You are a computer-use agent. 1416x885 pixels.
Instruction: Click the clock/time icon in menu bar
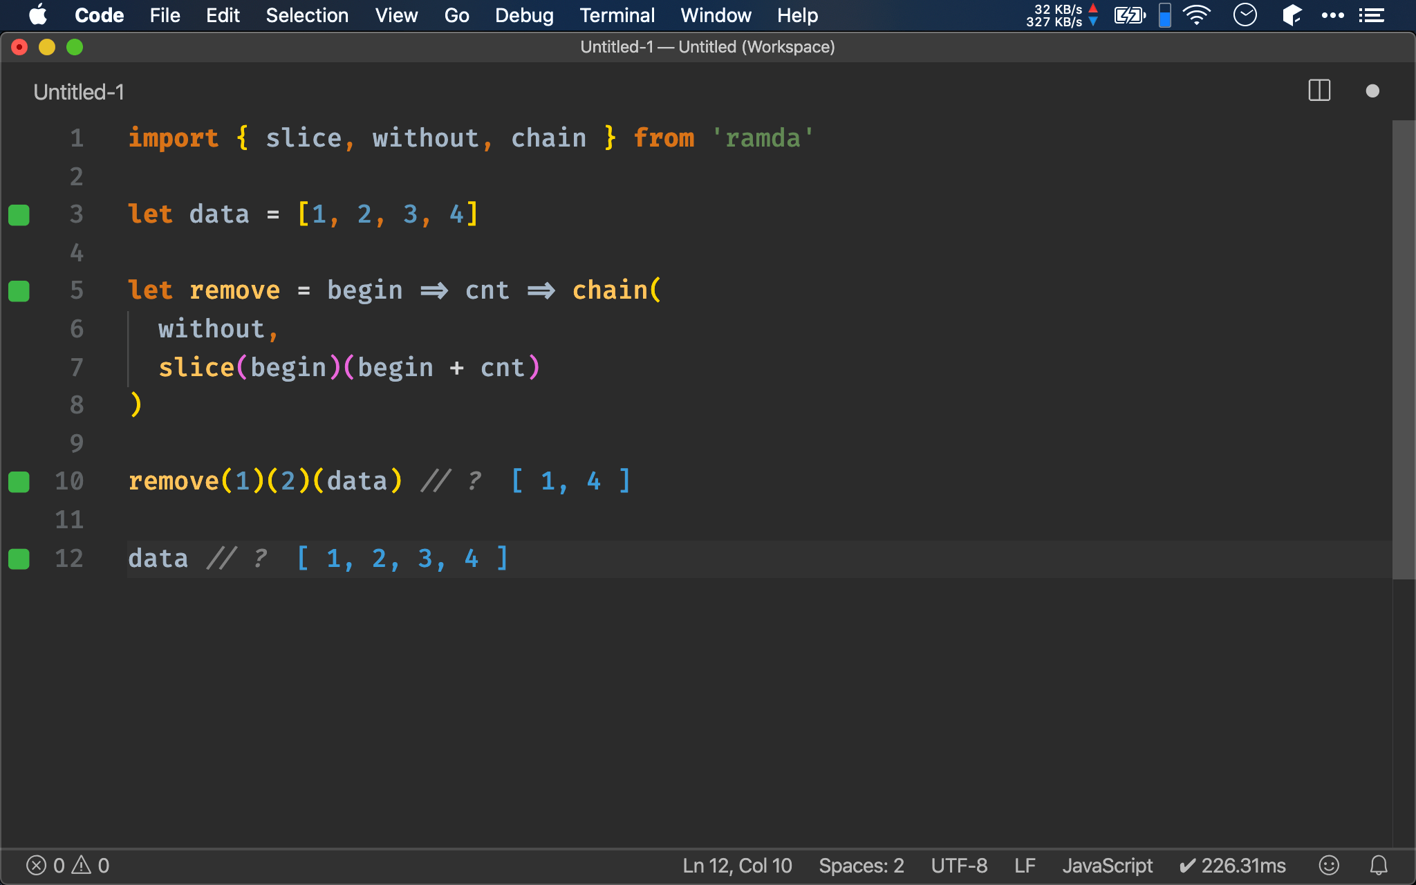(1248, 15)
